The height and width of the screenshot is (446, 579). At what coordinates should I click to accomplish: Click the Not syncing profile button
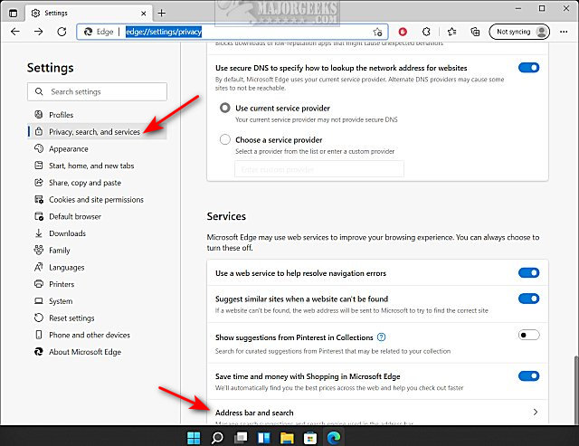point(519,32)
